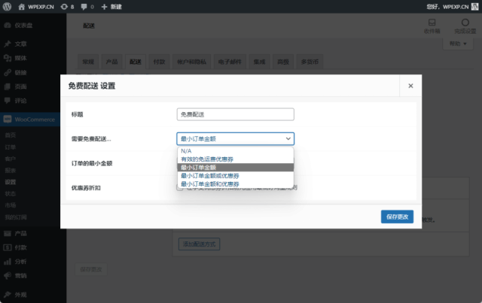Image resolution: width=482 pixels, height=303 pixels.
Task: Switch to the 产品 settings tab
Action: [111, 62]
